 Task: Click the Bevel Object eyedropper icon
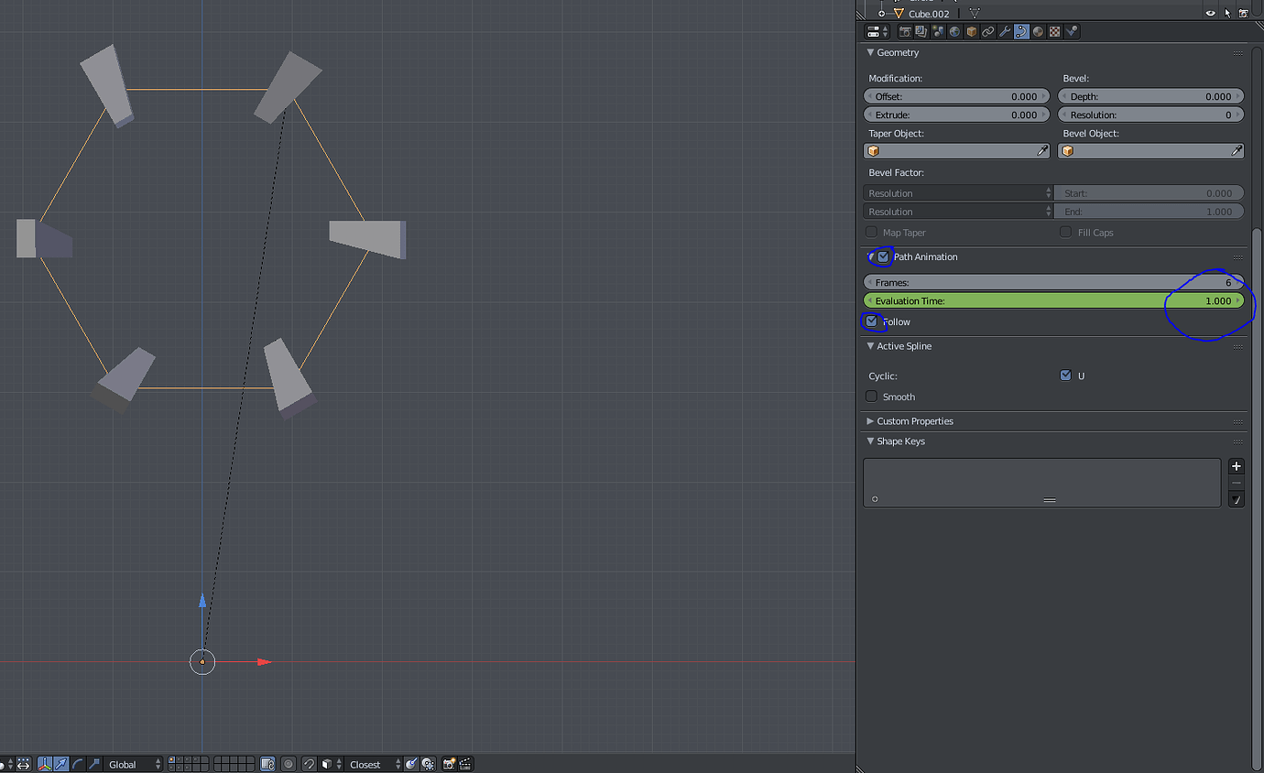[1237, 151]
